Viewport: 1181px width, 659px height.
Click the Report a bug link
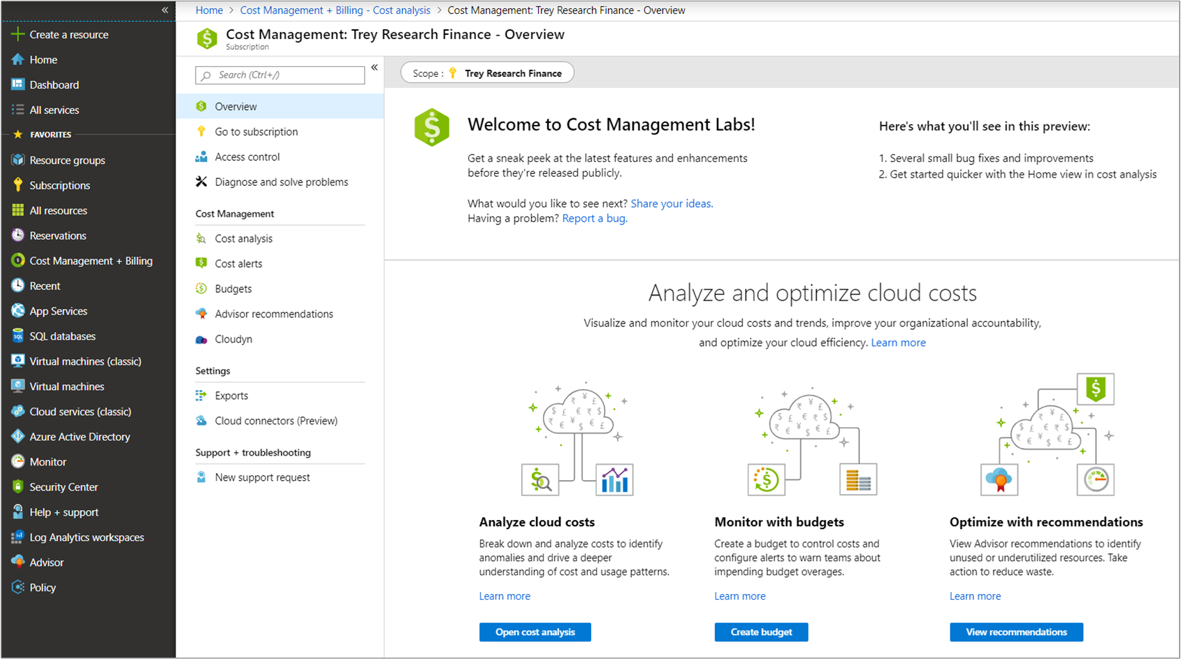click(x=595, y=218)
